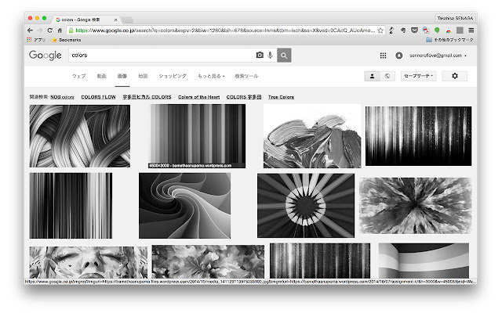Open the Google notifications bell
The height and width of the screenshot is (313, 502).
[398, 56]
